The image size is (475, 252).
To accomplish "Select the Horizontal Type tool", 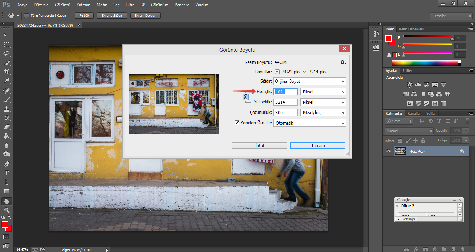I will (x=7, y=173).
